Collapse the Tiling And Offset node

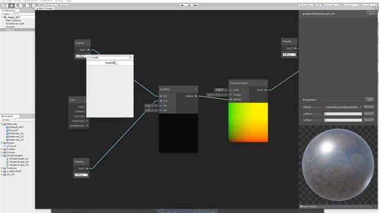click(265, 83)
